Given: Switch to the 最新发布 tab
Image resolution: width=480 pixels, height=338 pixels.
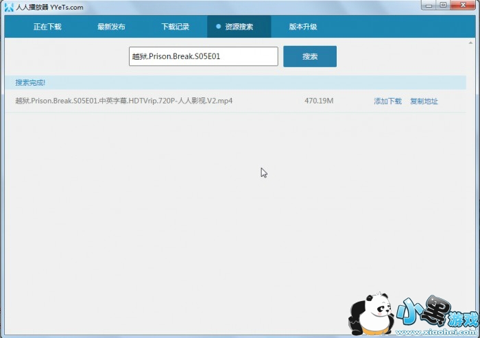Looking at the screenshot, I should click(x=111, y=27).
